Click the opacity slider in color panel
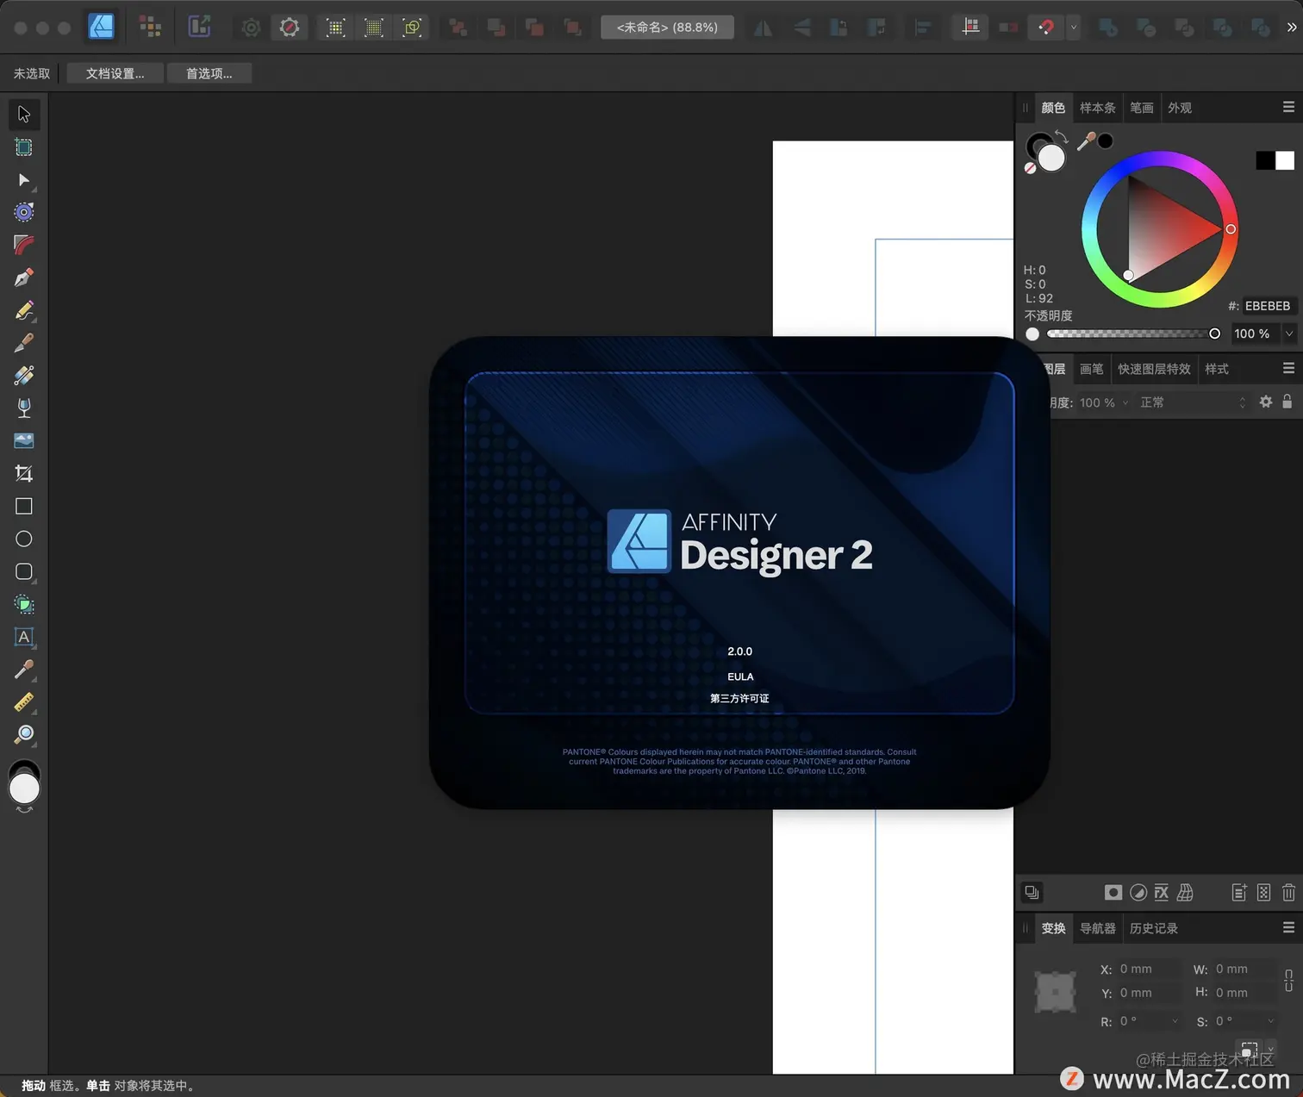Screen dimensions: 1303x1097 click(x=1131, y=333)
